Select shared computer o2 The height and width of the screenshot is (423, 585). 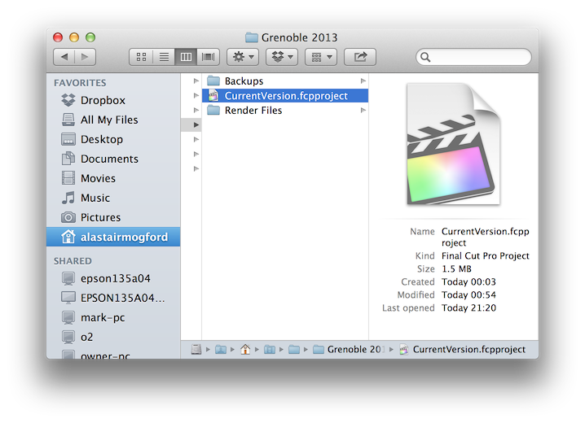coord(113,337)
